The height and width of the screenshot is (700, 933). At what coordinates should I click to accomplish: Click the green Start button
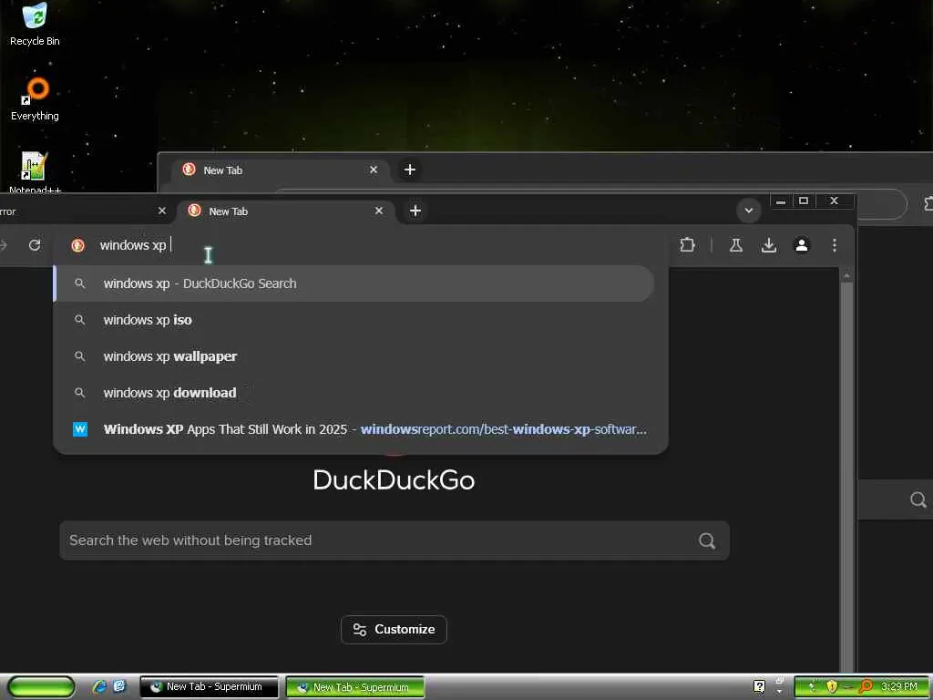[x=40, y=687]
